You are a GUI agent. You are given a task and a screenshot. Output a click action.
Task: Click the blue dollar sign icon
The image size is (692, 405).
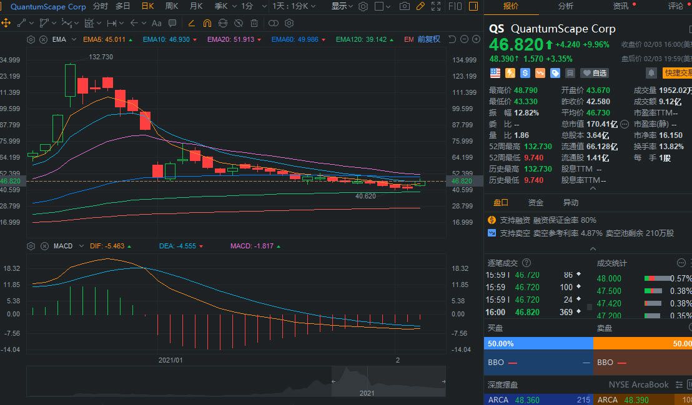(525, 73)
